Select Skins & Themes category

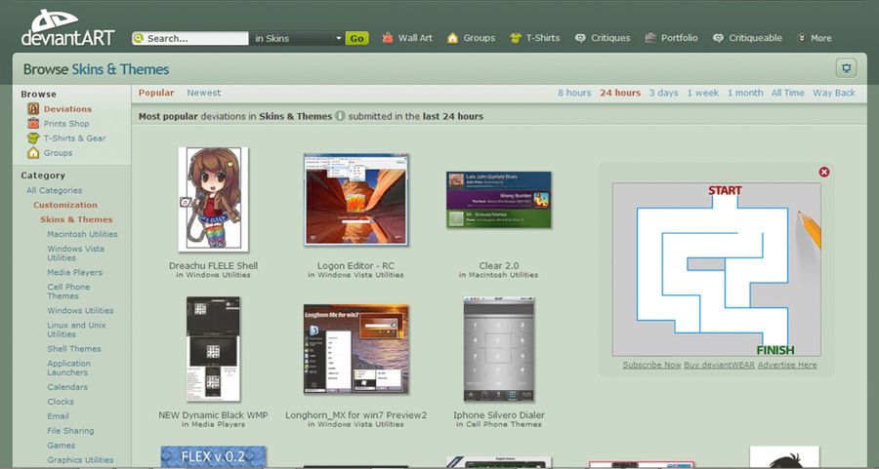[76, 219]
